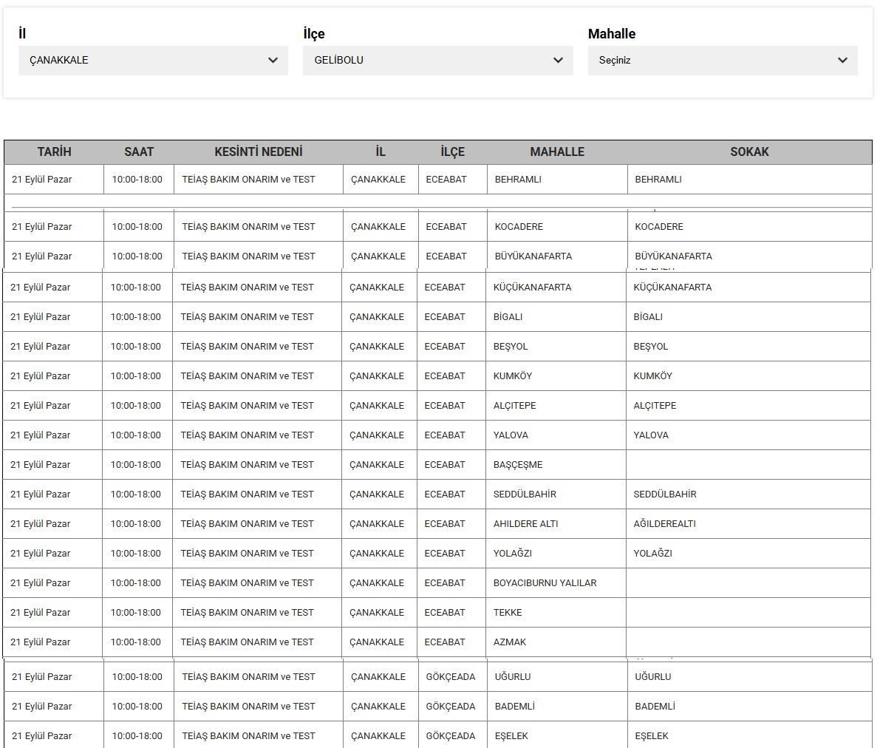
Task: Click ECEABAT in the BEHRAMLI row
Action: [446, 180]
